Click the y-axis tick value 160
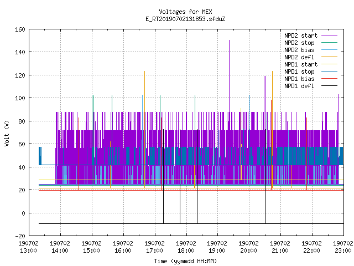Viewport: 354px width, 266px height. tap(20, 29)
